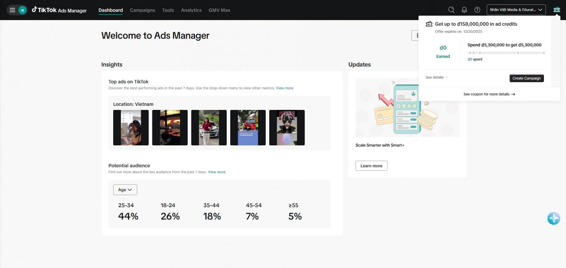Click the Spend đ5,300,000 to get đ5,300,000 text
Image resolution: width=566 pixels, height=268 pixels.
(x=504, y=45)
